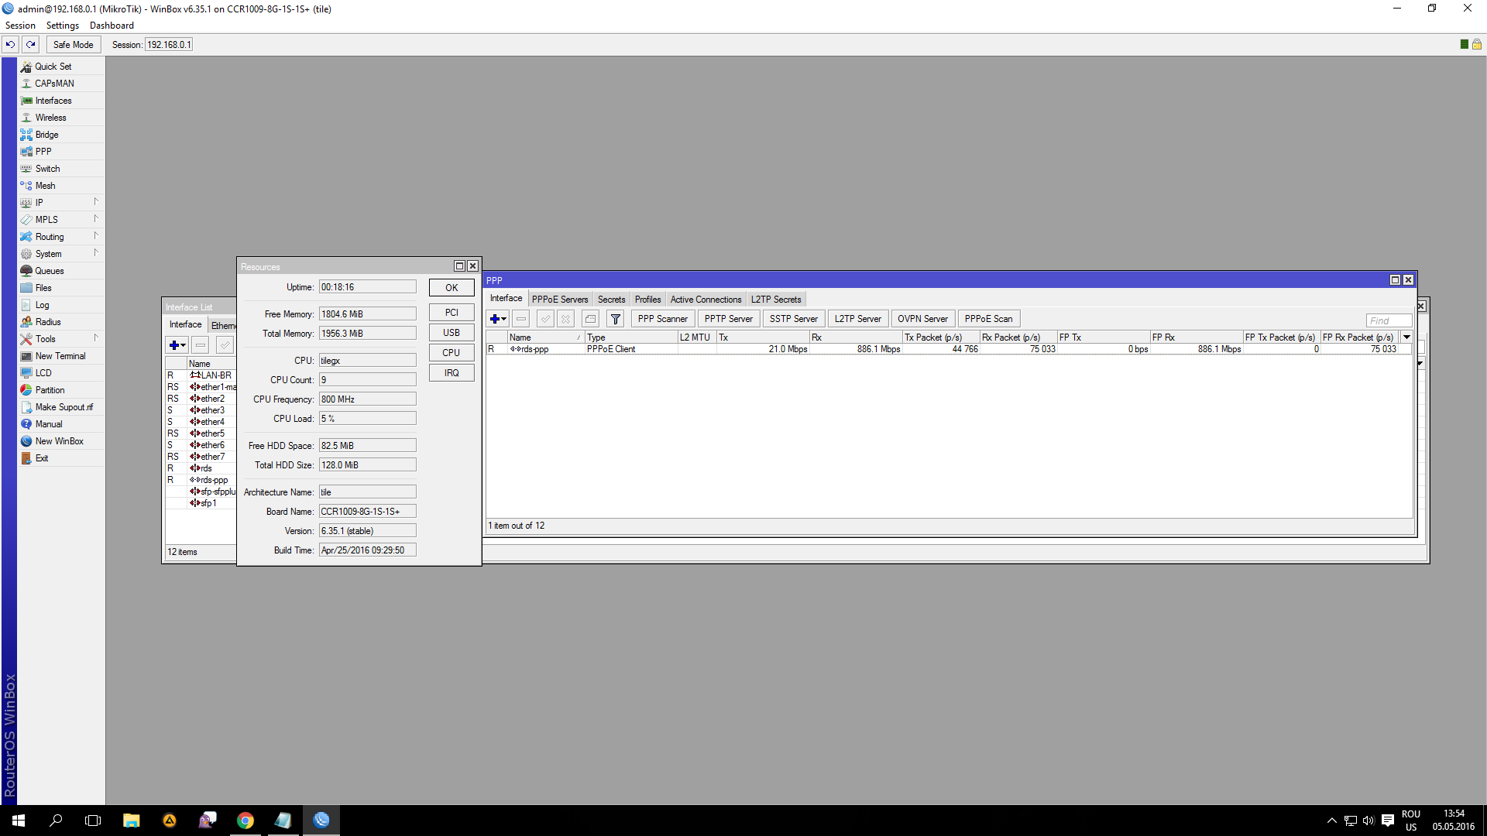Click remove icon in Interface List toolbar
The width and height of the screenshot is (1487, 836).
point(201,345)
